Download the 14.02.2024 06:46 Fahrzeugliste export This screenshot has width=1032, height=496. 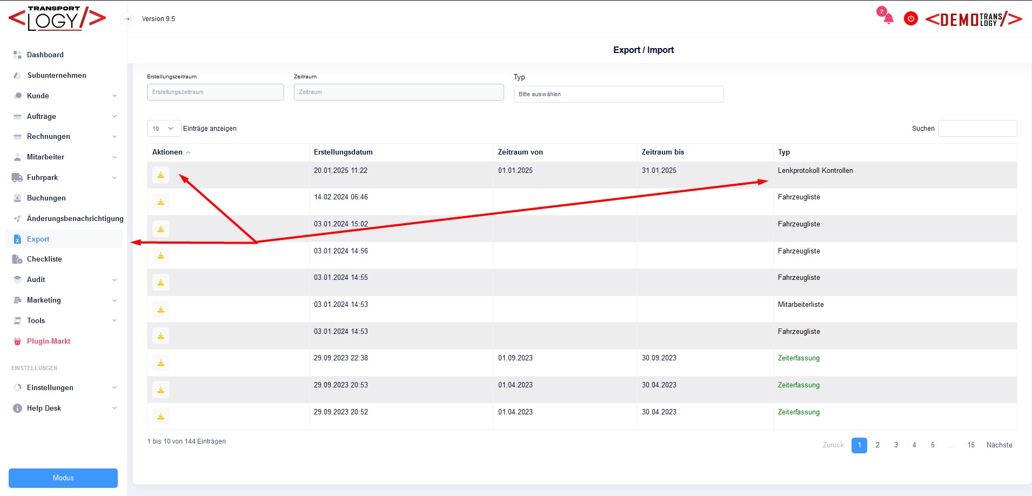point(160,202)
